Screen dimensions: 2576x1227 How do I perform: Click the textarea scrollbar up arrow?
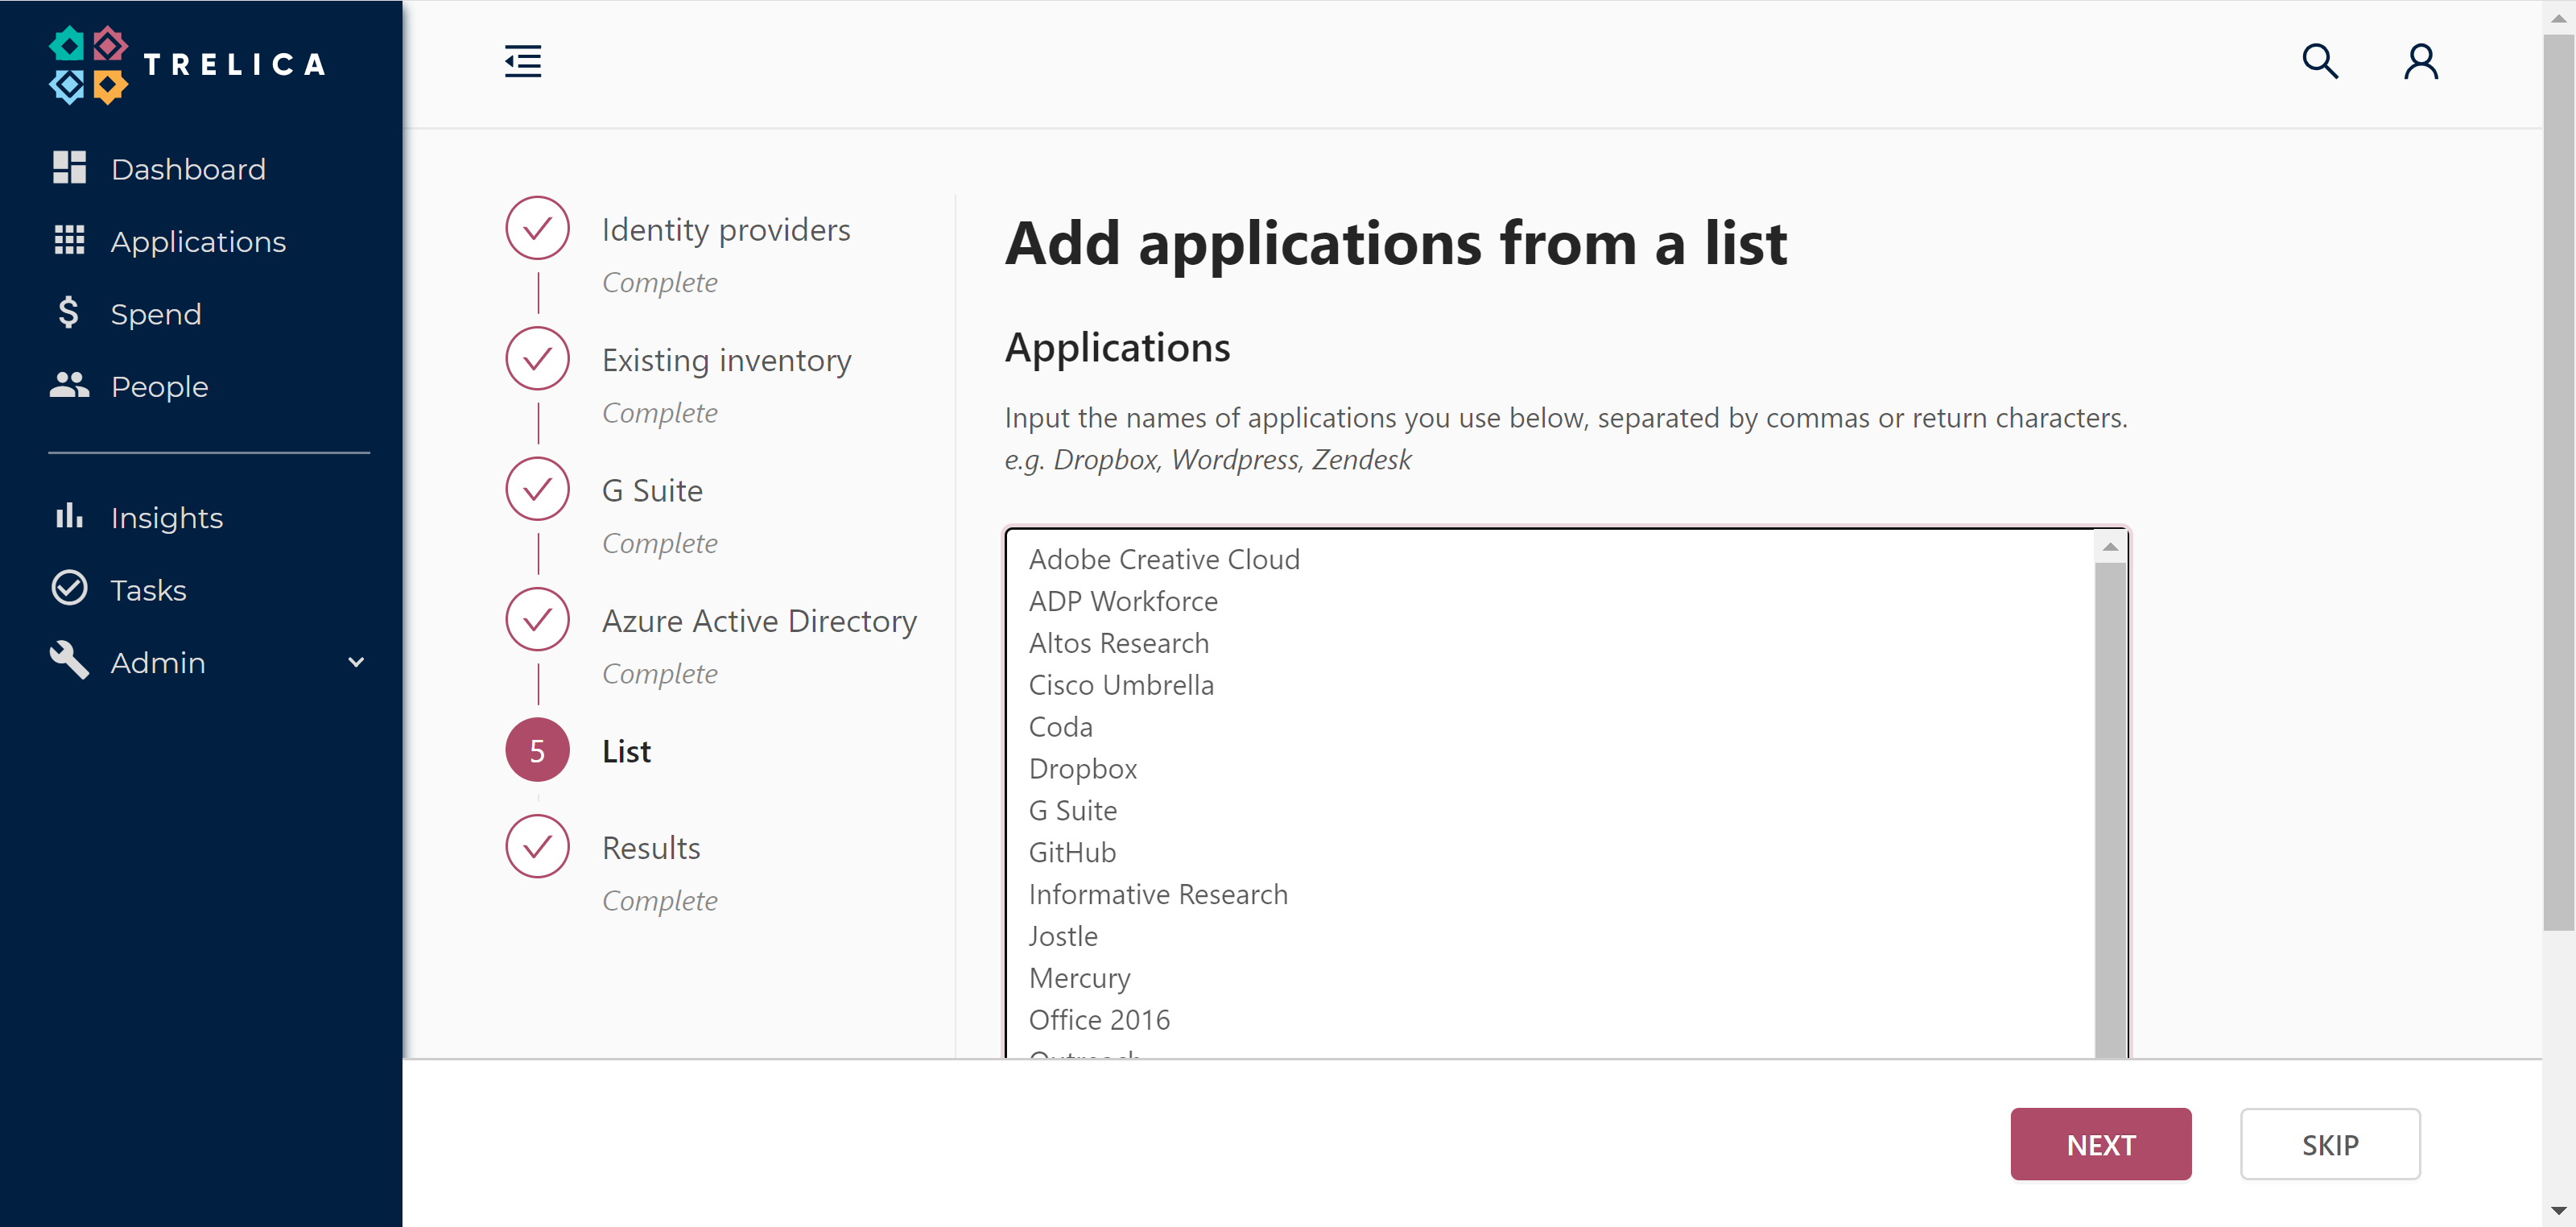[x=2110, y=546]
